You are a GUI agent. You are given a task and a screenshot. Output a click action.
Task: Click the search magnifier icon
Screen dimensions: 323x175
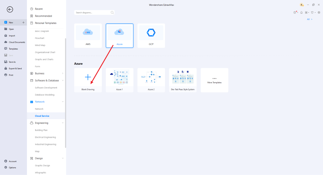(x=112, y=13)
